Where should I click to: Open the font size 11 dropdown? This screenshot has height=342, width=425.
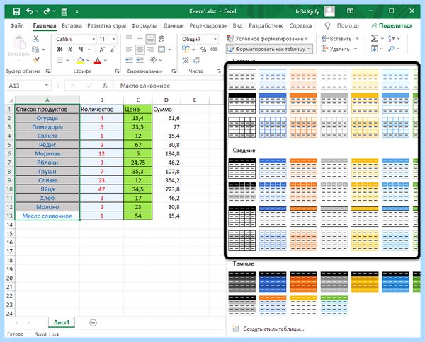click(x=114, y=39)
